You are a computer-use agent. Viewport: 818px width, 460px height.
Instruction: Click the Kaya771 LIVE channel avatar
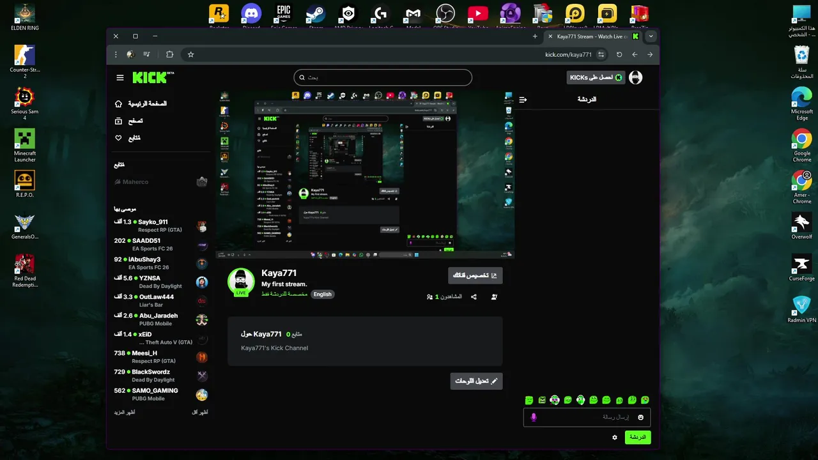click(x=241, y=282)
